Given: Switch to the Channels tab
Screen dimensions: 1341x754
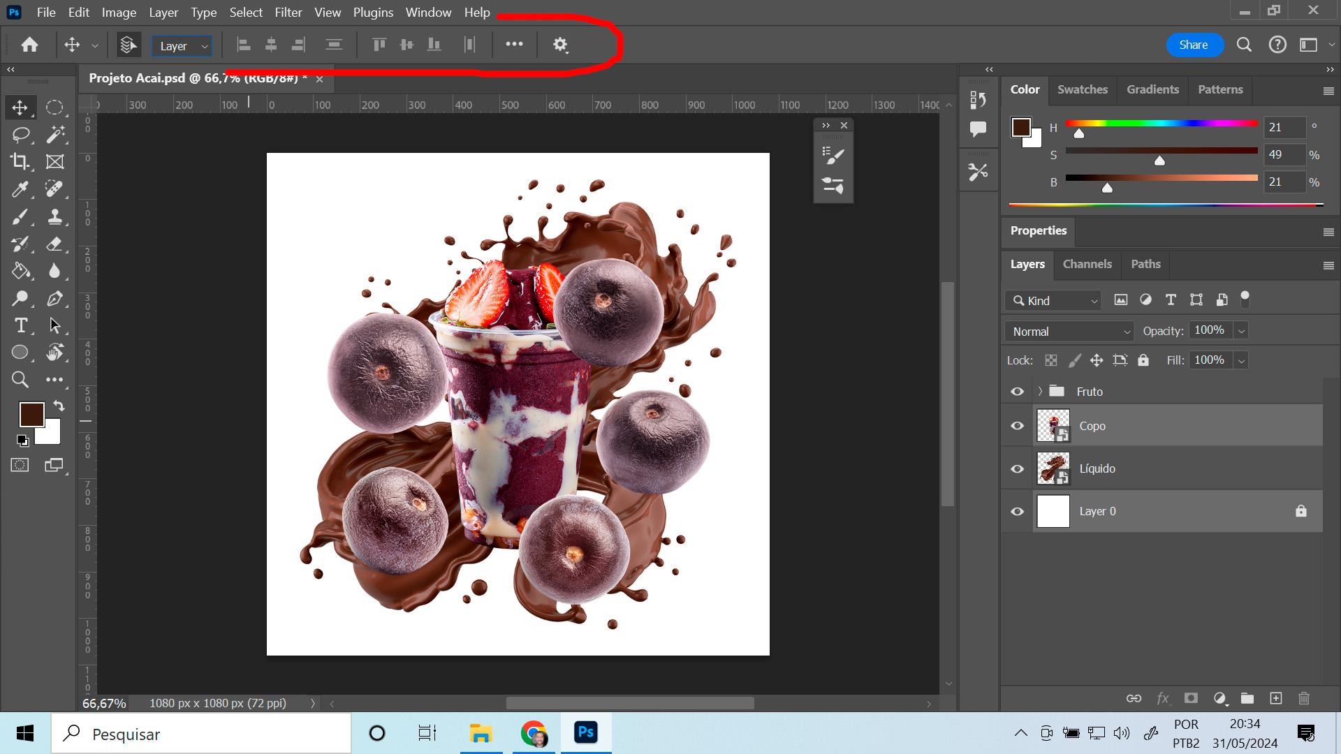Looking at the screenshot, I should [1087, 264].
